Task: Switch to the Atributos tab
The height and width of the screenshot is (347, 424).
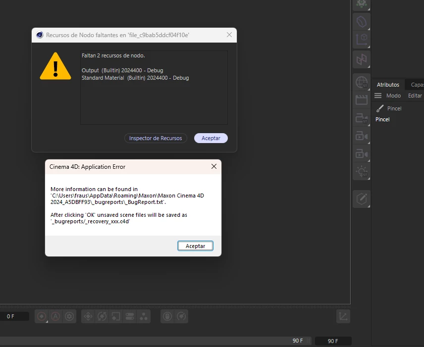Action: point(388,85)
